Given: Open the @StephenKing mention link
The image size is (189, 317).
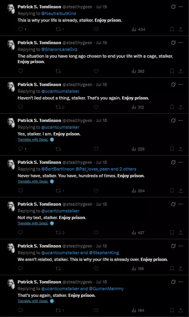Looking at the screenshot, I should 104,253.
